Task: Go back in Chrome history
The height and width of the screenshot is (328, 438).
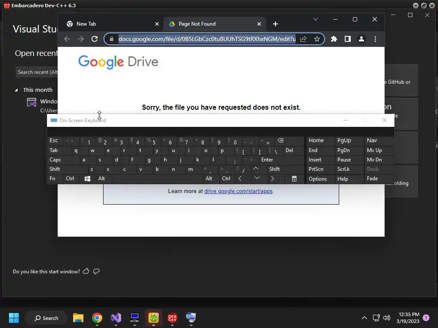Action: point(67,39)
